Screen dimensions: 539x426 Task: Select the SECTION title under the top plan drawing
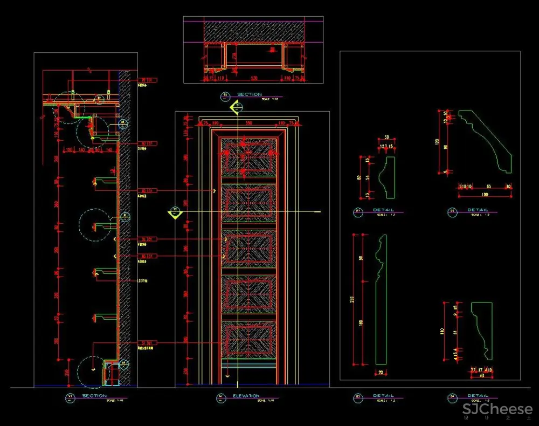point(249,94)
